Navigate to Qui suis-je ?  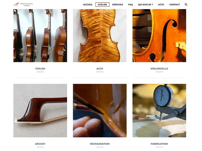point(145,5)
